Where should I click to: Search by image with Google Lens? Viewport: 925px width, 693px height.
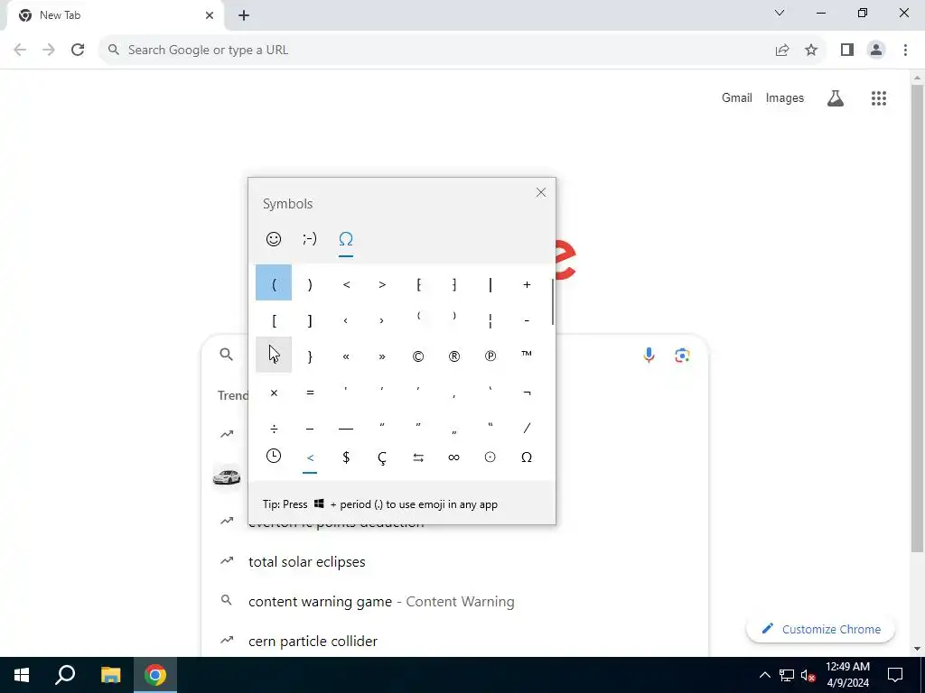(x=683, y=355)
